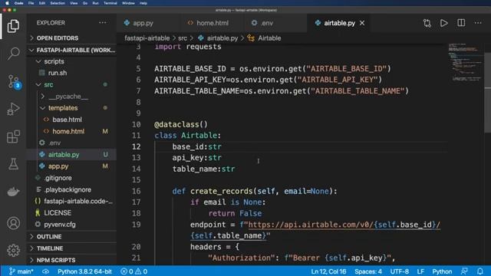Click the fastapi-airtable breadcrumb

[x=147, y=38]
